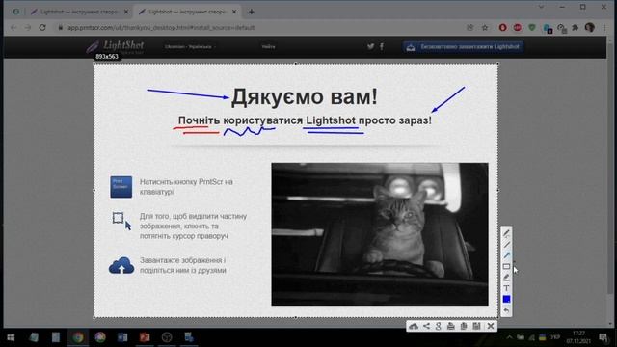Open the blue color picker swatch
Image resolution: width=617 pixels, height=347 pixels.
click(506, 300)
